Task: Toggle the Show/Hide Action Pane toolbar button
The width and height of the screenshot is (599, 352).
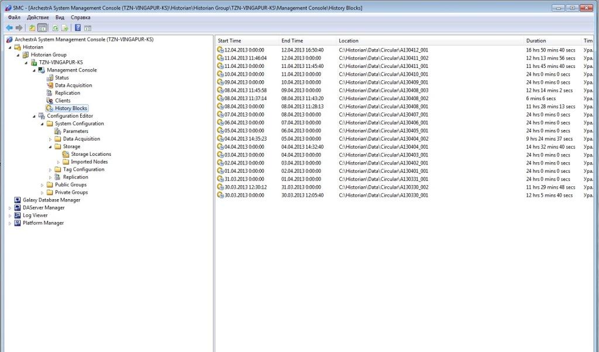Action: [88, 28]
